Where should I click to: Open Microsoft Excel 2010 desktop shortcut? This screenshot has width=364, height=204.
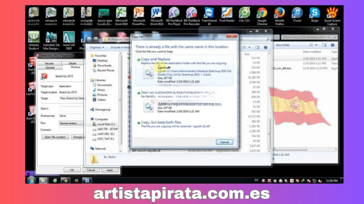pyautogui.click(x=121, y=16)
